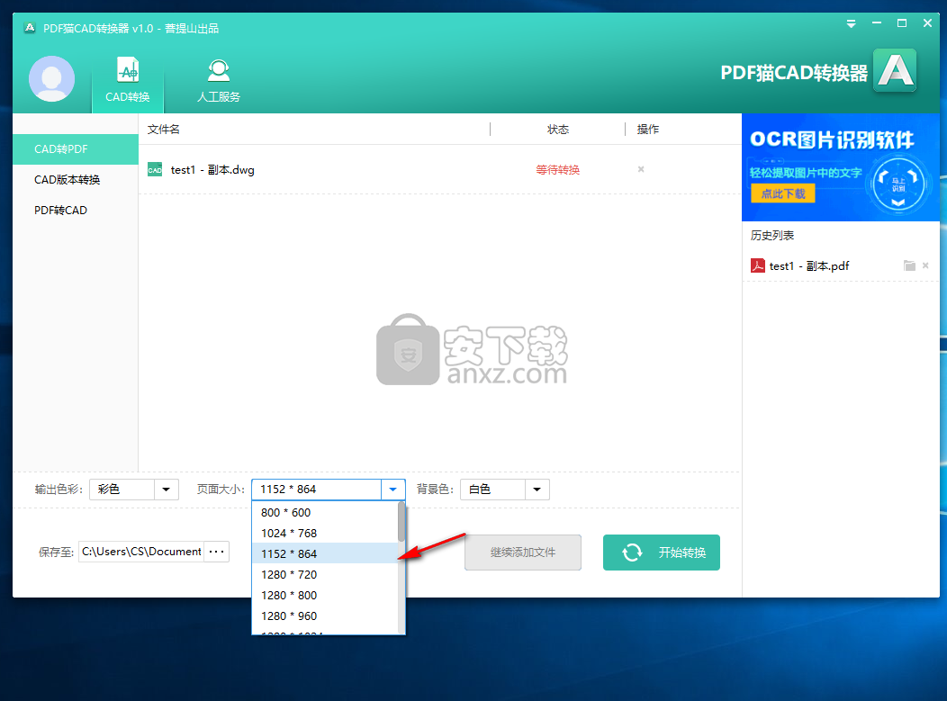Click the 状态 column header

pyautogui.click(x=557, y=130)
